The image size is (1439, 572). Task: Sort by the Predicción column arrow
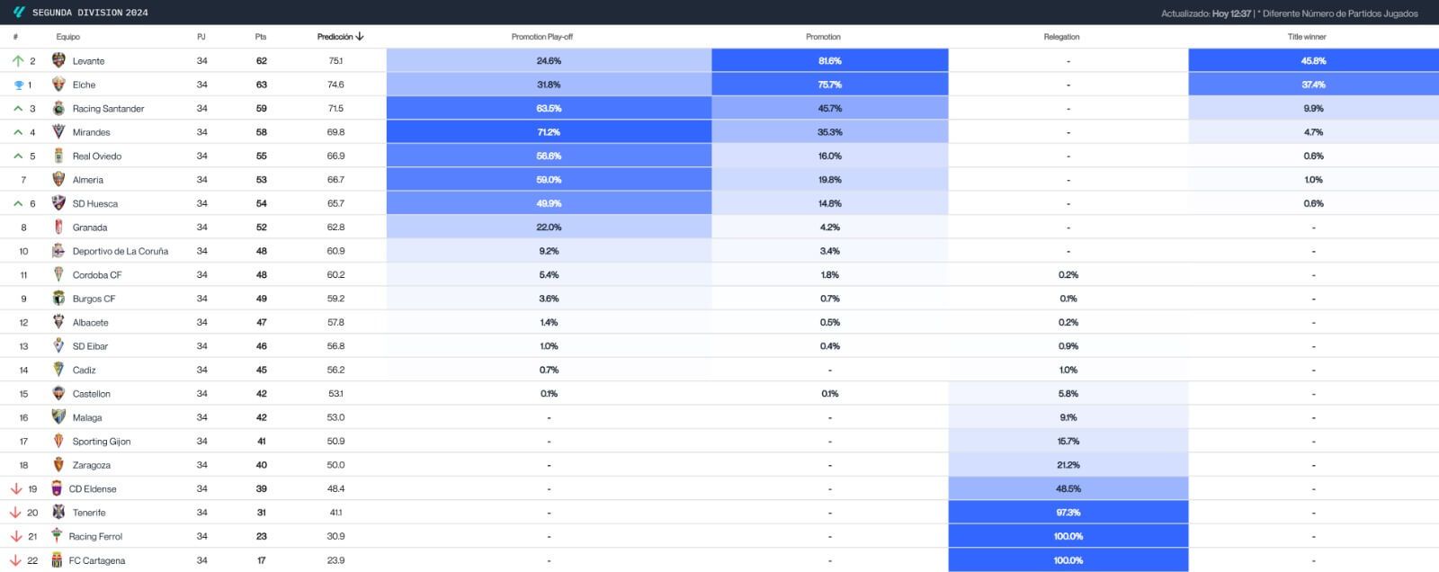[x=360, y=37]
